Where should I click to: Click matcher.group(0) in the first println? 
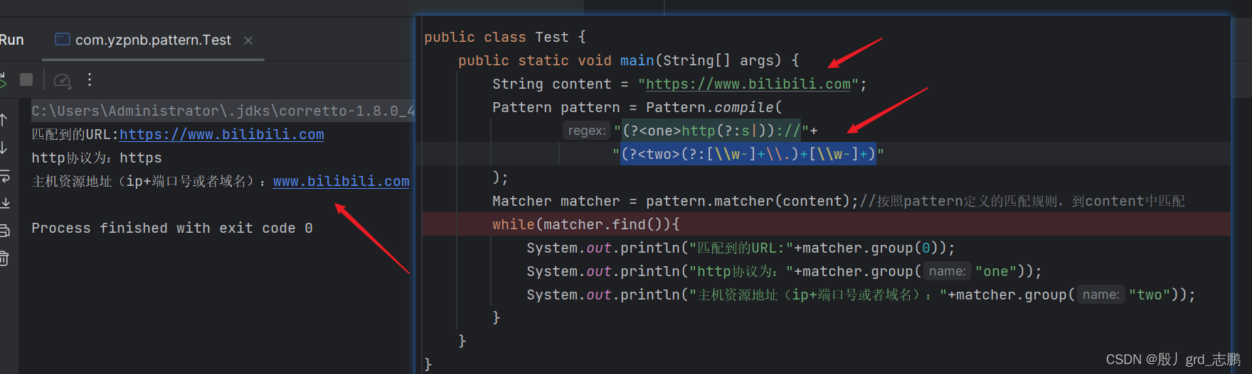[x=871, y=248]
